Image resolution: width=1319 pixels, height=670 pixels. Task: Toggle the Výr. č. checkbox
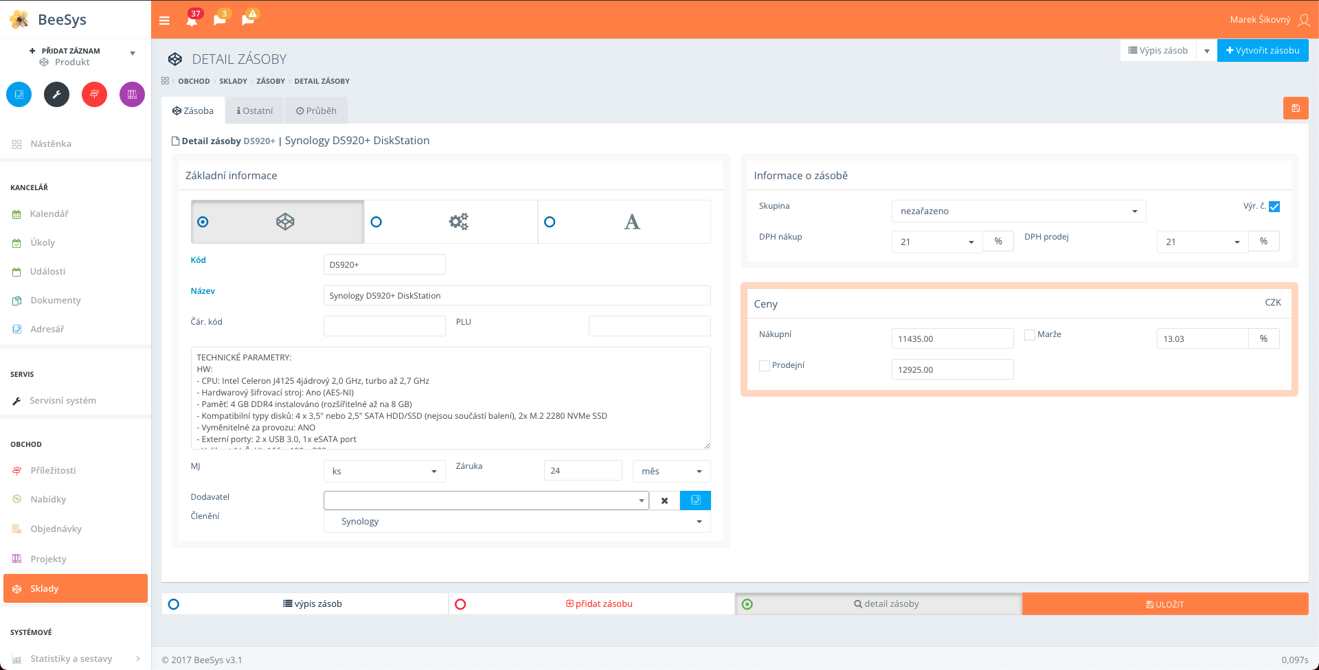click(x=1274, y=207)
